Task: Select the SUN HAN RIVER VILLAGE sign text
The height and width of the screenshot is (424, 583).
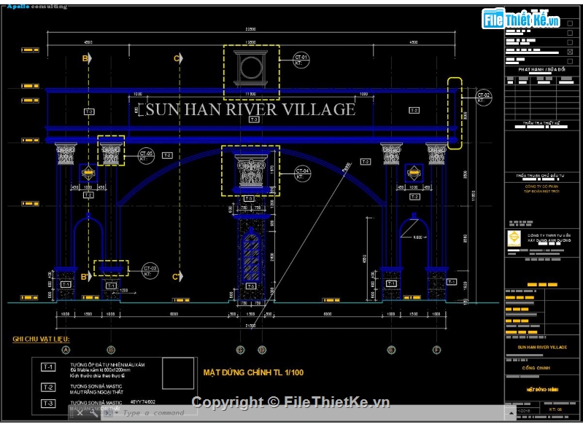Action: point(250,109)
